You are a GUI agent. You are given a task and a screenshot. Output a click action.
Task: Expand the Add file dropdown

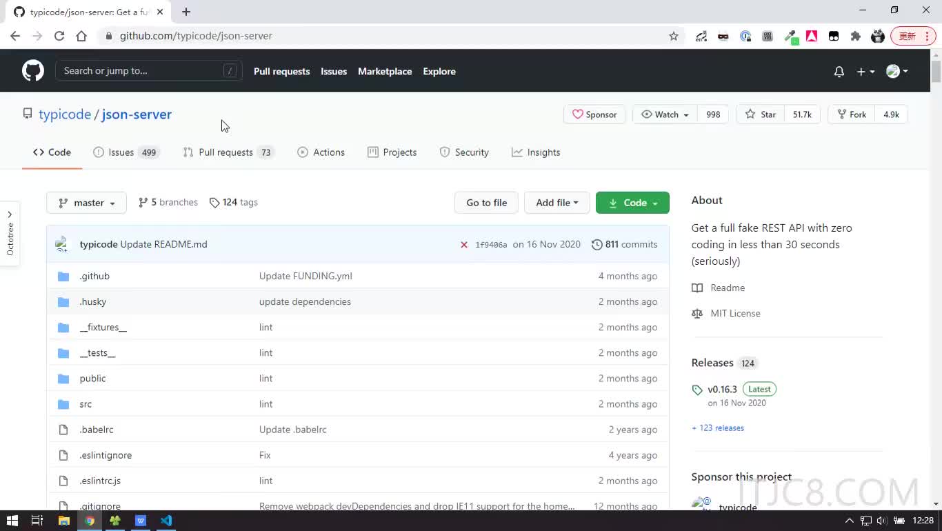[557, 203]
